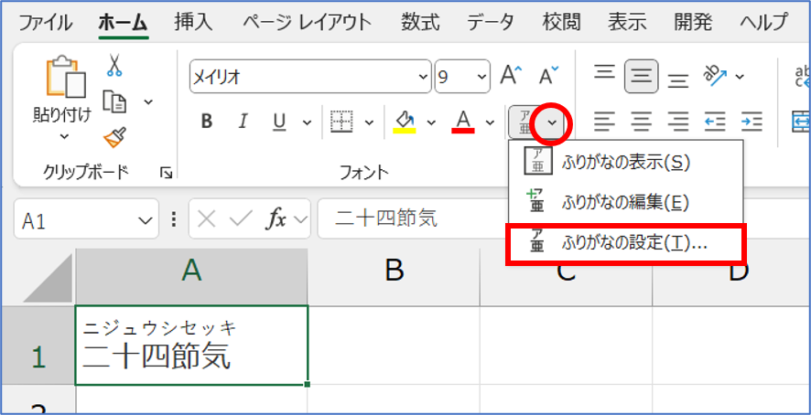Open the ファイル tab
This screenshot has height=415, width=811.
tap(46, 22)
